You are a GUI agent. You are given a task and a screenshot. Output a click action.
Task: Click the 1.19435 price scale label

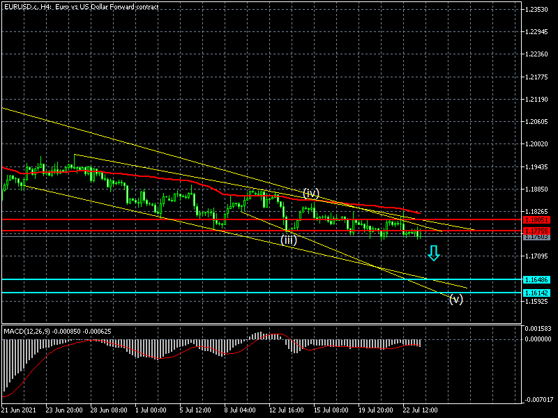tap(536, 167)
